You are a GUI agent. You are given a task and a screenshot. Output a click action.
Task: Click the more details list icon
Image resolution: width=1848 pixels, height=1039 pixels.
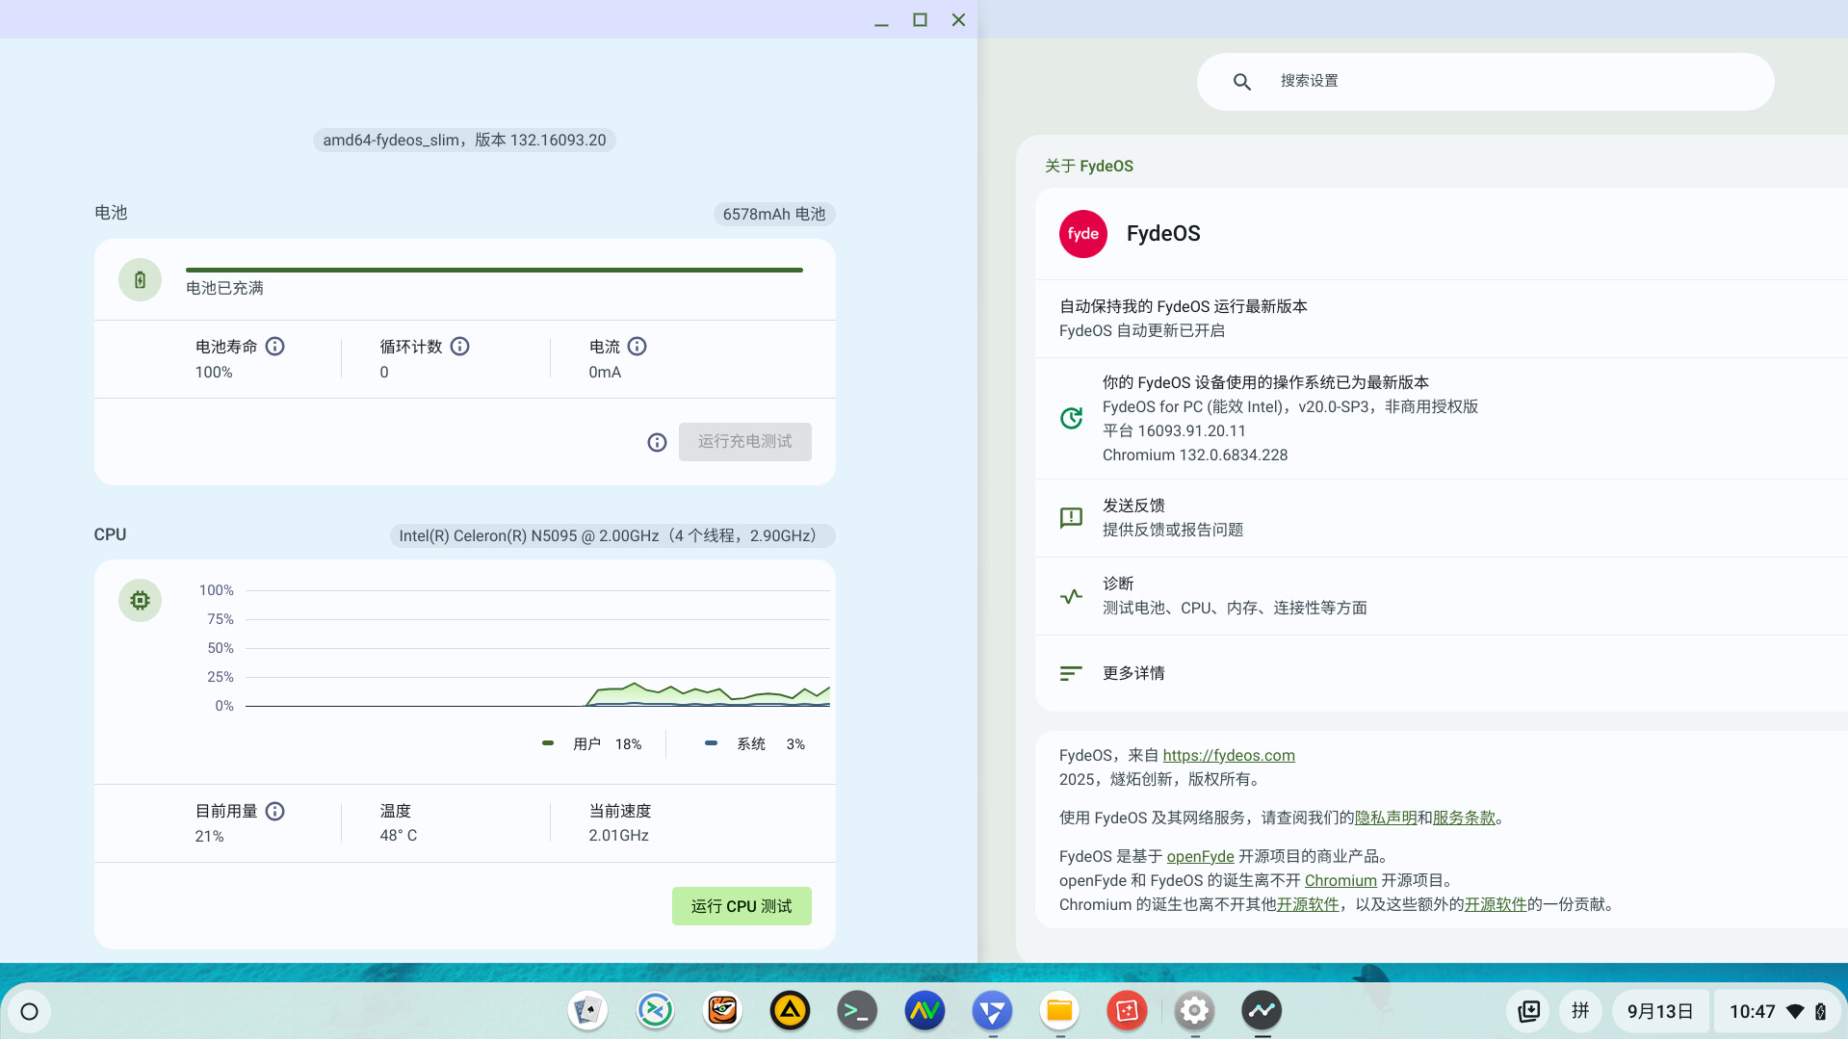1071,673
